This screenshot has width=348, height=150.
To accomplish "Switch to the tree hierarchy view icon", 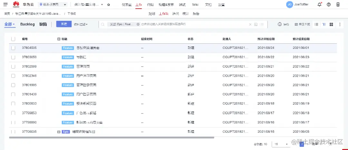I will coord(324,24).
